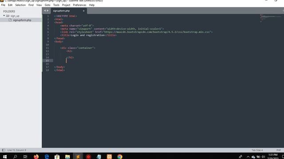Open Microsoft Store from the taskbar
The image size is (284, 159).
point(57,156)
